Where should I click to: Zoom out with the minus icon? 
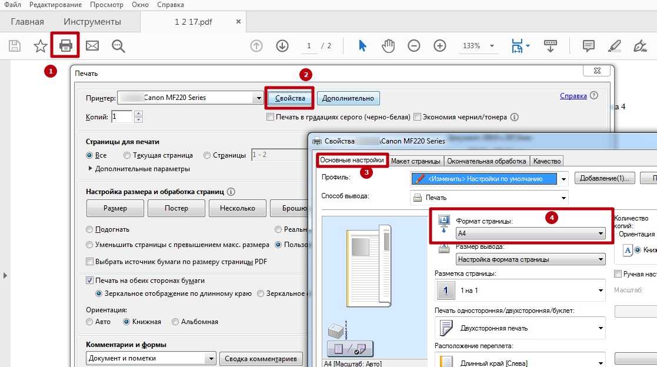414,46
